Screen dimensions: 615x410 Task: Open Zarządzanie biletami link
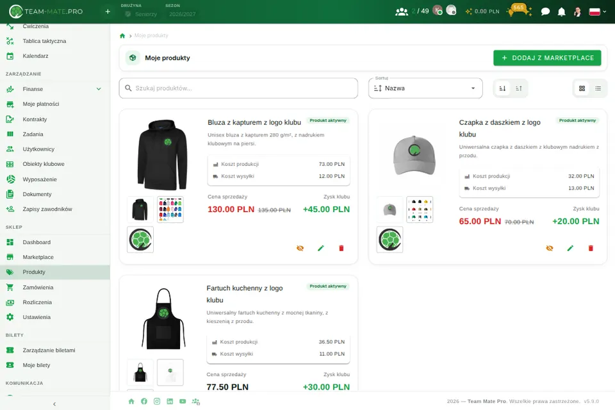(x=55, y=350)
